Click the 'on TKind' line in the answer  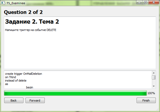(11, 77)
